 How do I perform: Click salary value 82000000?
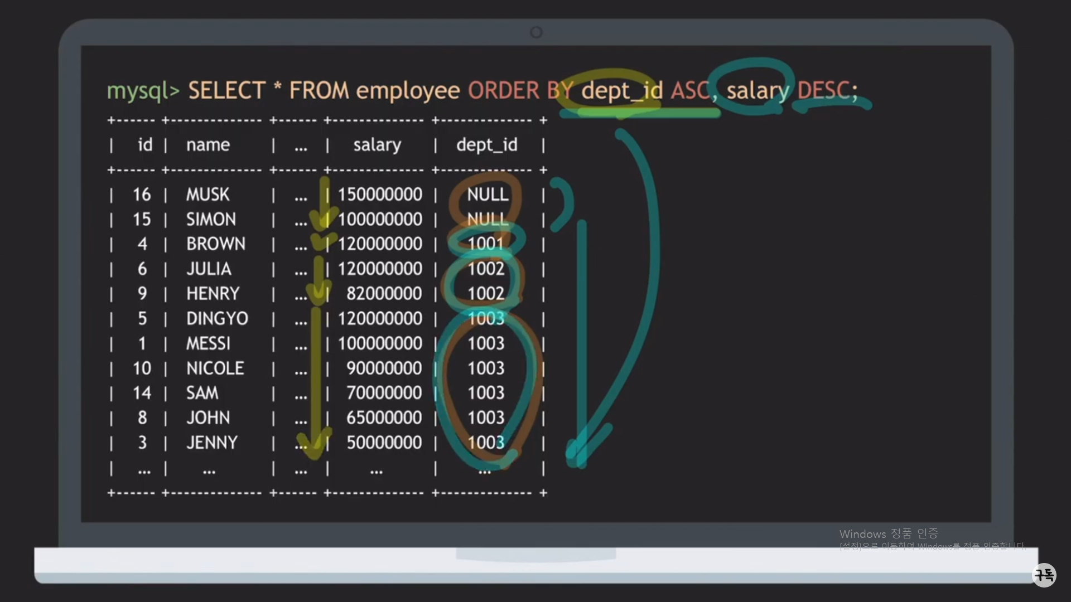(384, 294)
